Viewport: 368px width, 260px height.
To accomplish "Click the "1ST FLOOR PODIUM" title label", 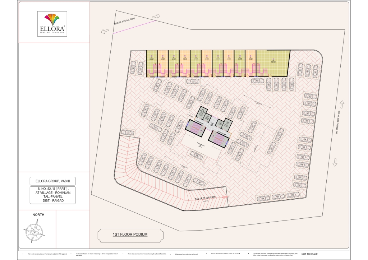I will 130,235.
